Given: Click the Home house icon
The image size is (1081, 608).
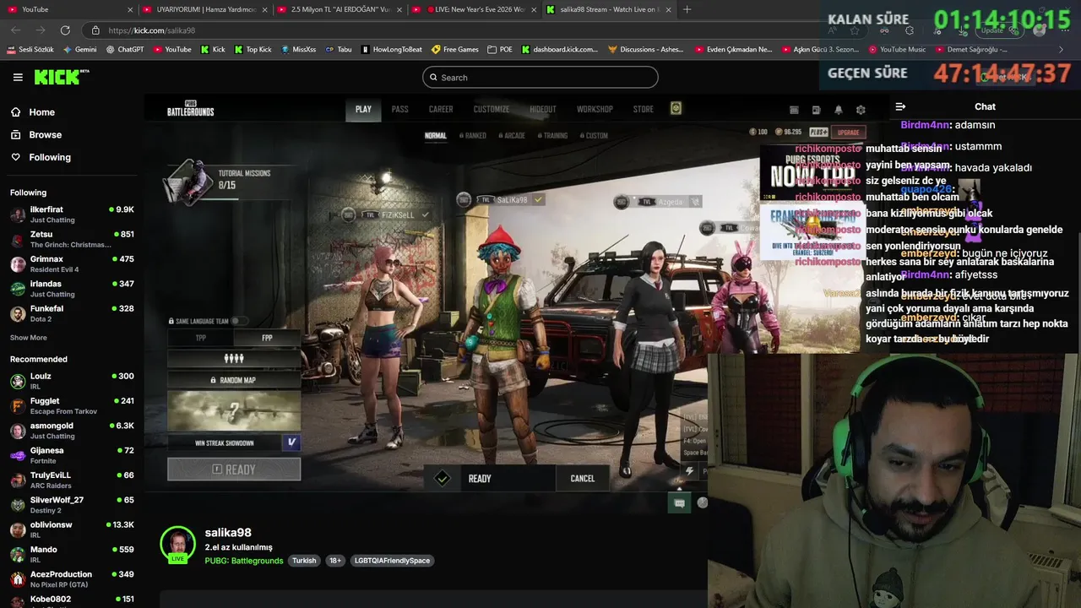Looking at the screenshot, I should pyautogui.click(x=15, y=112).
